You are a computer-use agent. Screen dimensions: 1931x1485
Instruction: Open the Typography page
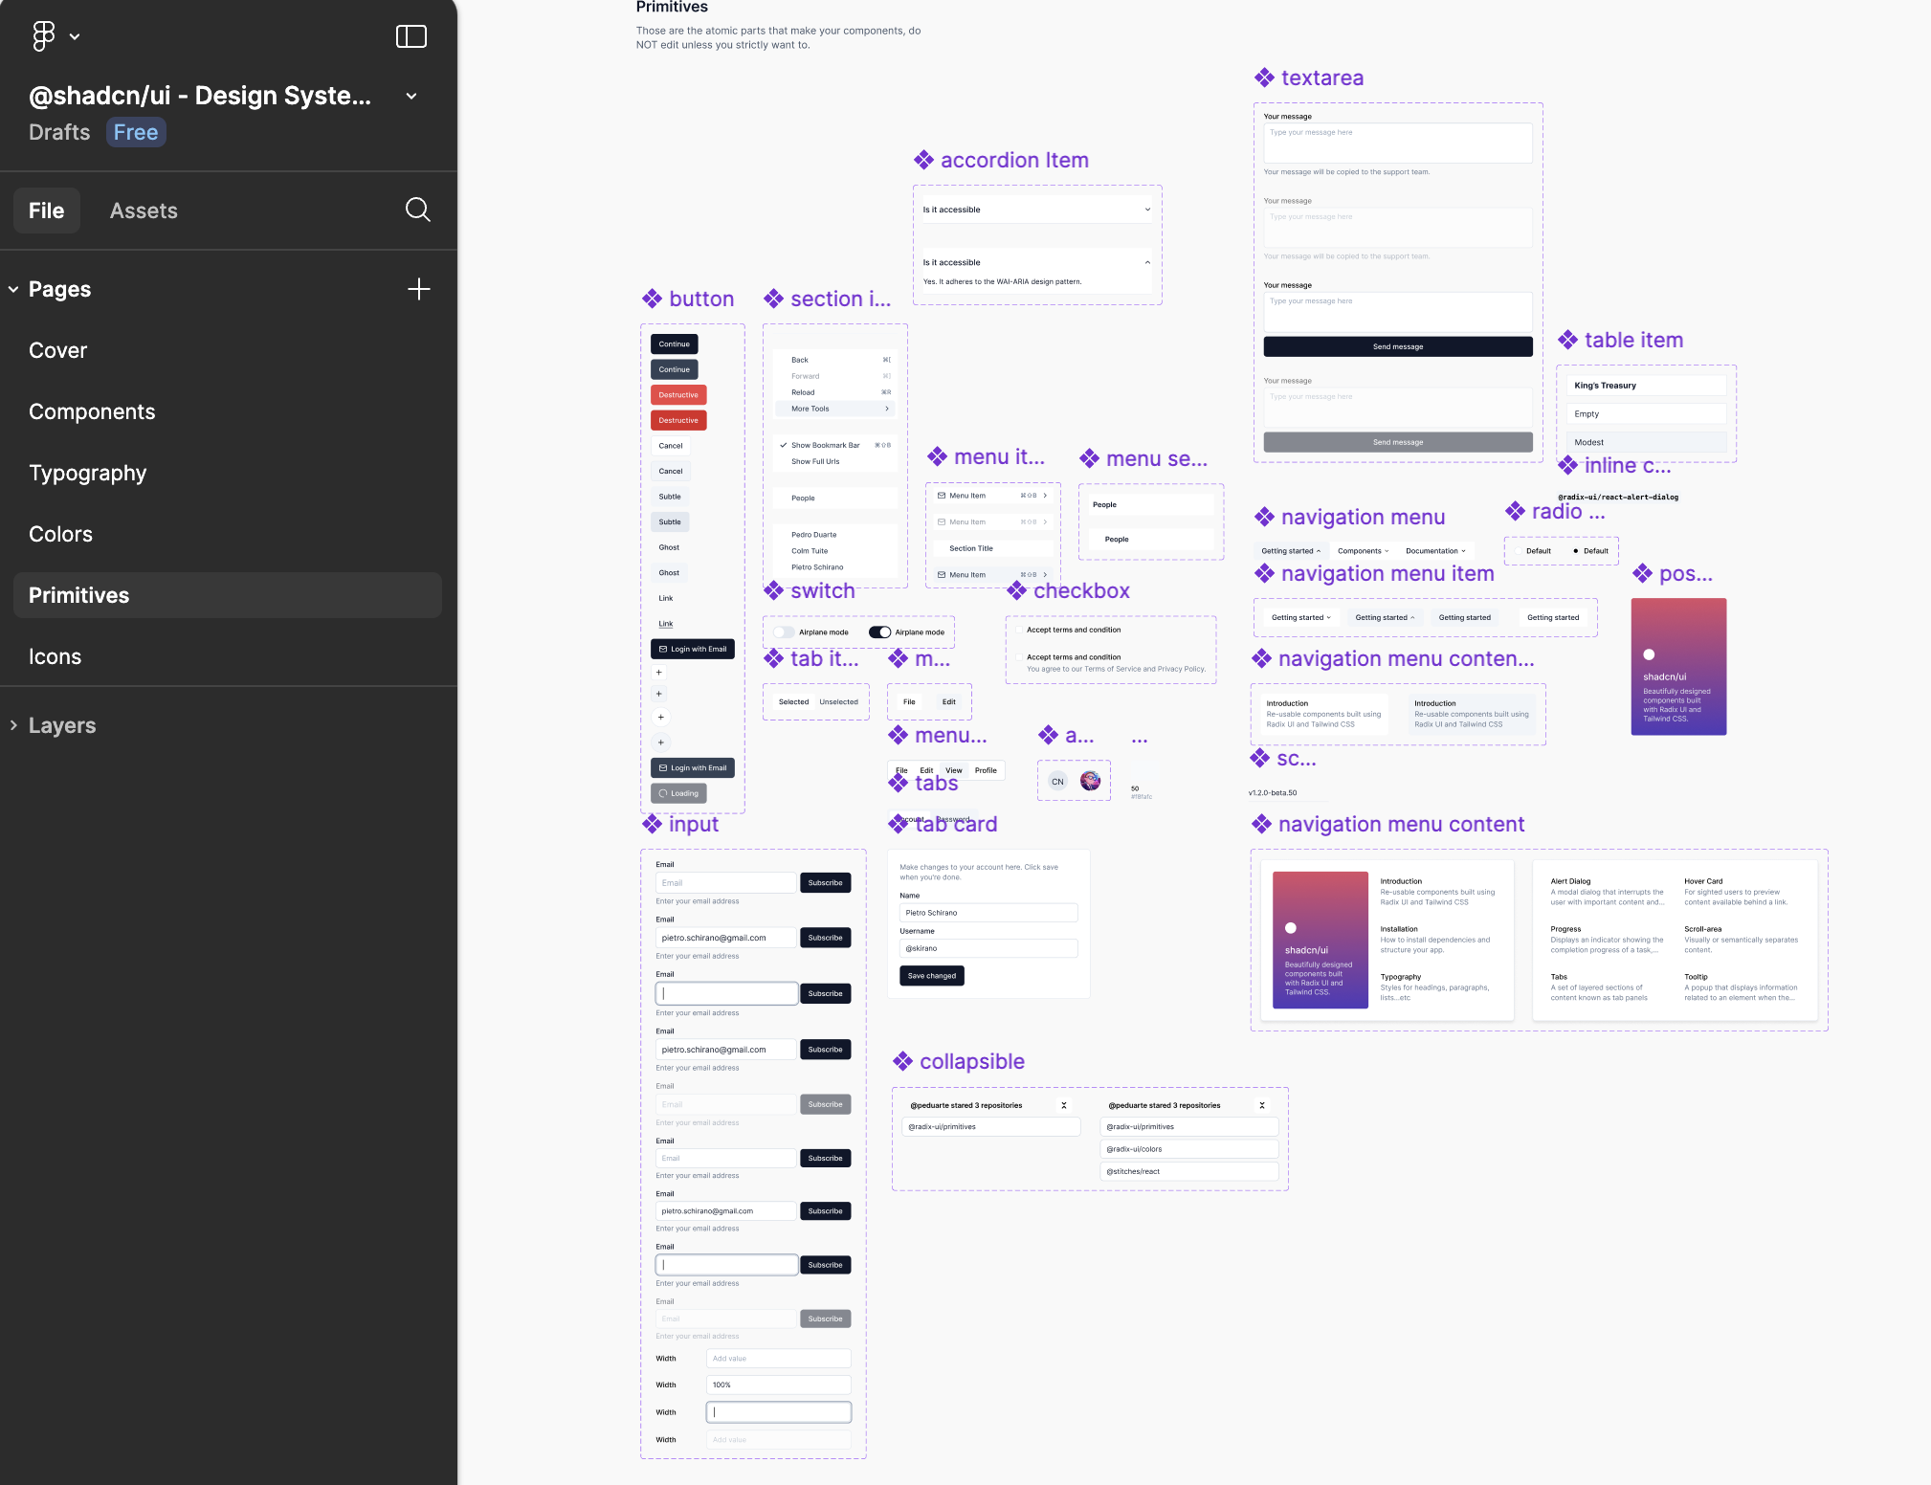[x=88, y=473]
